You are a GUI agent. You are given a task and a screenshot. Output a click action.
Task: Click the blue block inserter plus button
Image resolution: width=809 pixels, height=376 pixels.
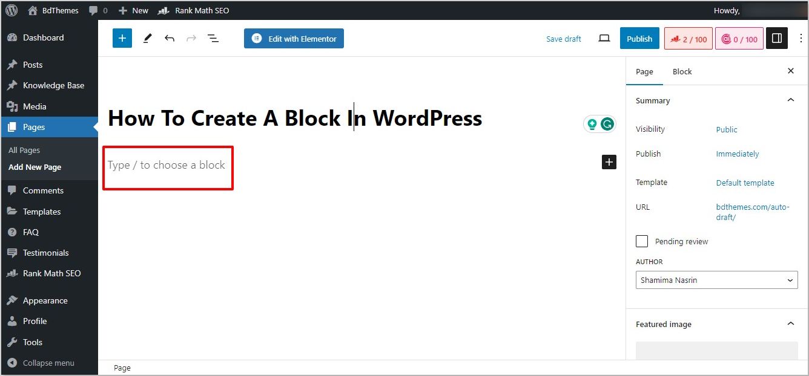122,38
